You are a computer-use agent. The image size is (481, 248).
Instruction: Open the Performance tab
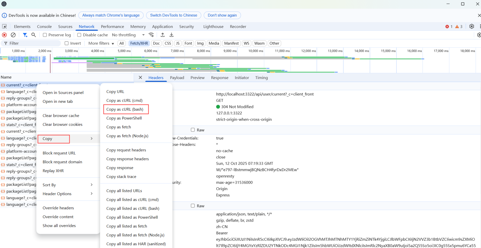tap(112, 26)
